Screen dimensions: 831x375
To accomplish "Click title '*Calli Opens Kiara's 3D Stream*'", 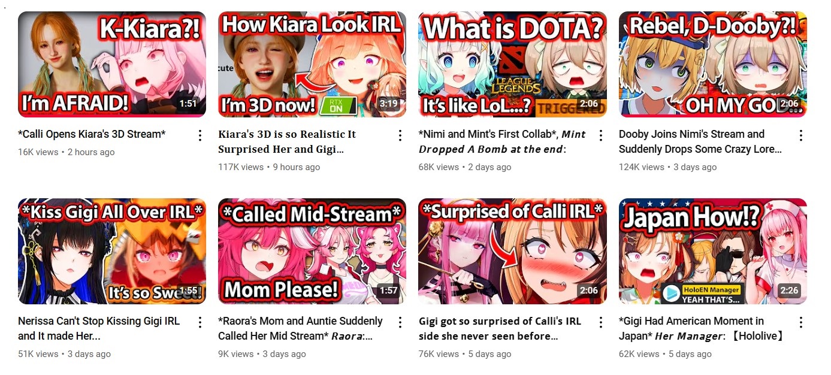I will (x=92, y=134).
